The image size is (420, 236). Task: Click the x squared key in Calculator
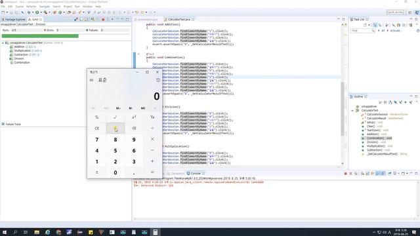[x=134, y=117]
